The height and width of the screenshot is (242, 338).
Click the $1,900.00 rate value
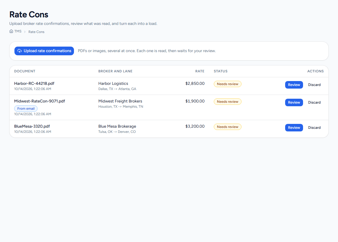coord(195,101)
